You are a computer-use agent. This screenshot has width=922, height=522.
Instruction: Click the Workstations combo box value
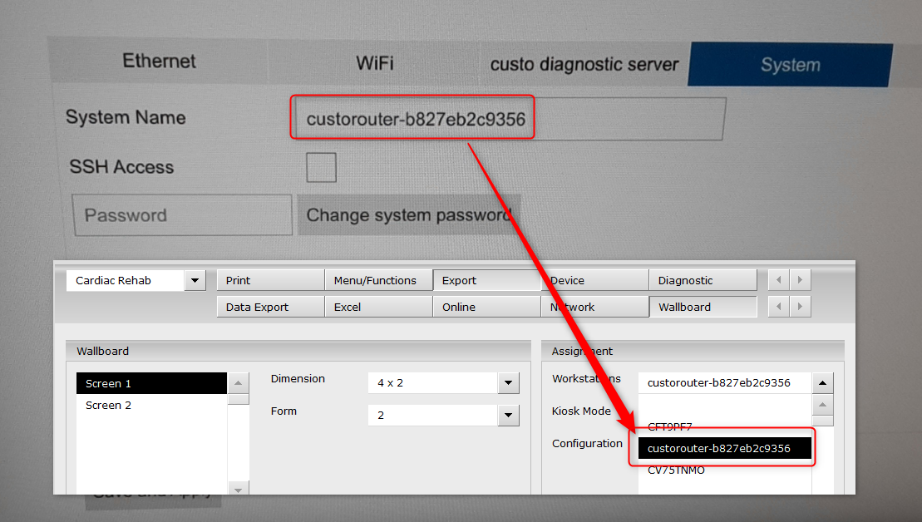click(x=725, y=382)
